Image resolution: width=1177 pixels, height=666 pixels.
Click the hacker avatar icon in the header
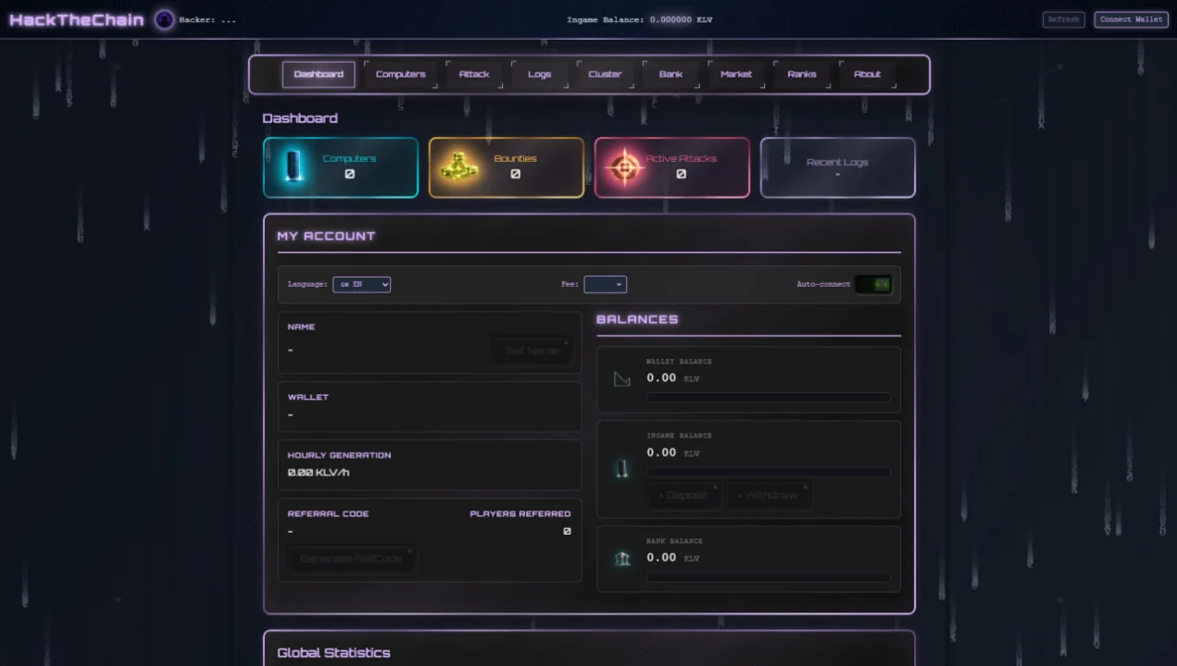coord(164,19)
